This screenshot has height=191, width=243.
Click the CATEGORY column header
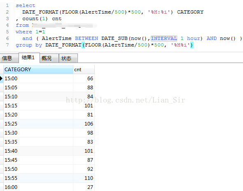(38, 70)
